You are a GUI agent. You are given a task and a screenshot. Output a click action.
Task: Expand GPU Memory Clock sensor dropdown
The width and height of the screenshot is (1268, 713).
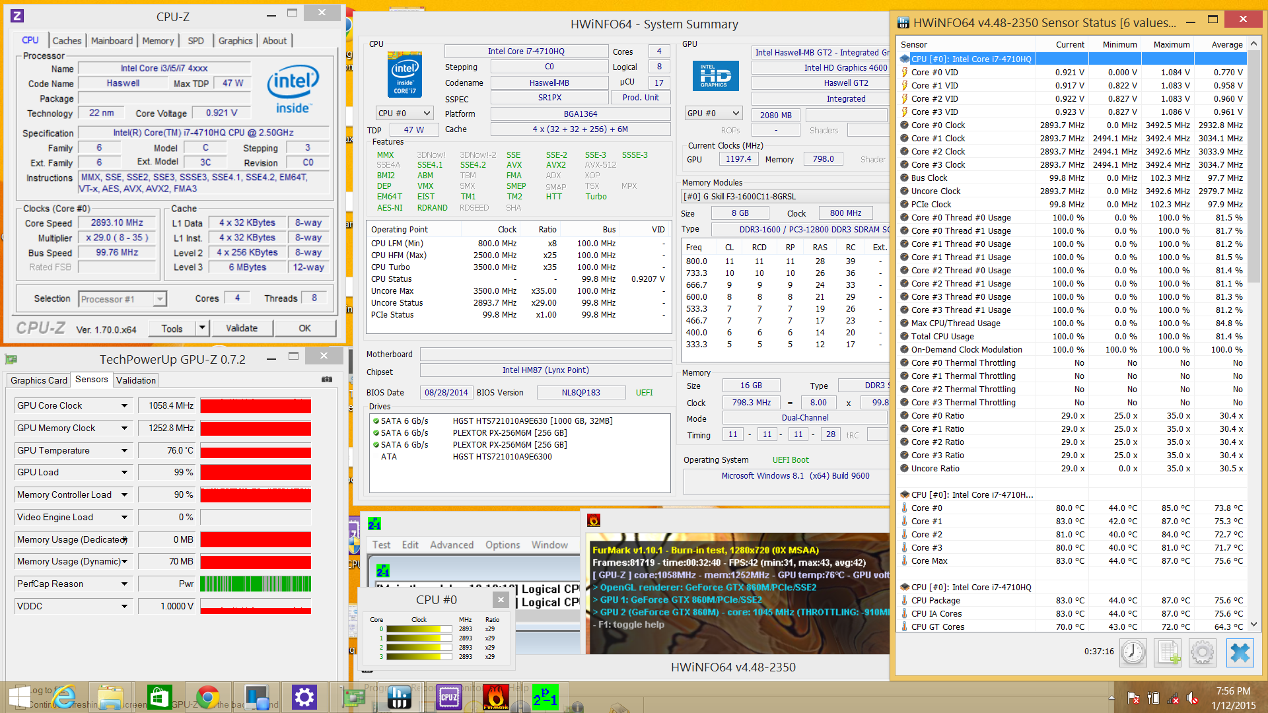(124, 428)
